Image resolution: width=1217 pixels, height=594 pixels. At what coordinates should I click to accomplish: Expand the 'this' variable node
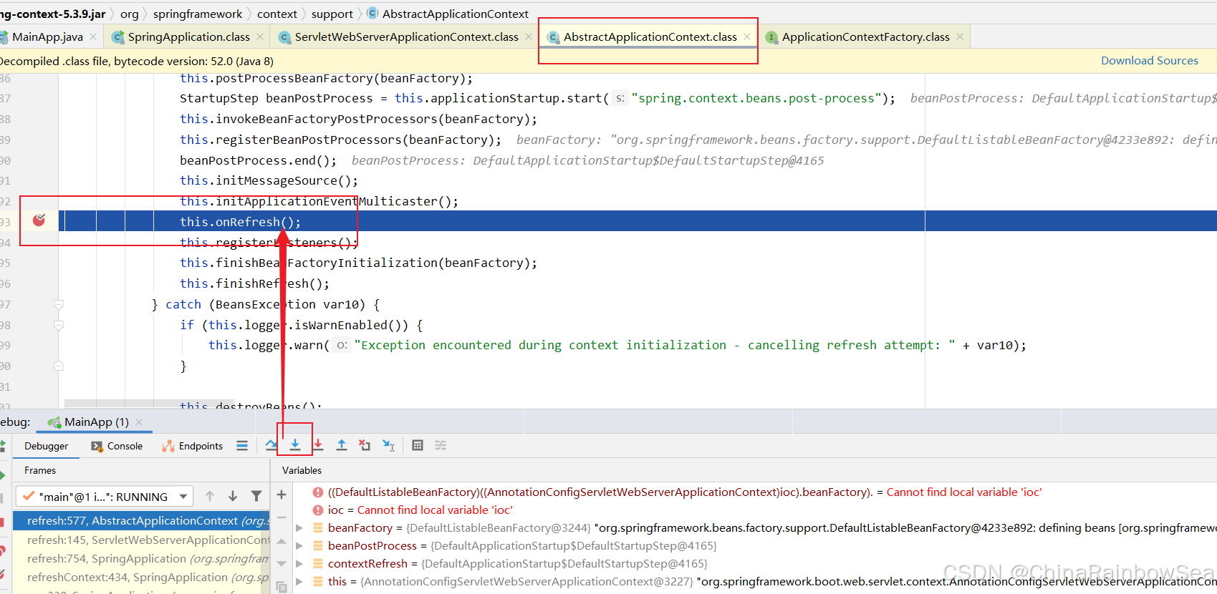pos(299,582)
